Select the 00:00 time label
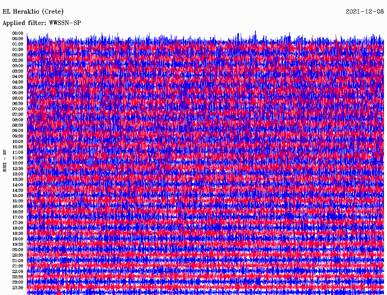 (17, 33)
